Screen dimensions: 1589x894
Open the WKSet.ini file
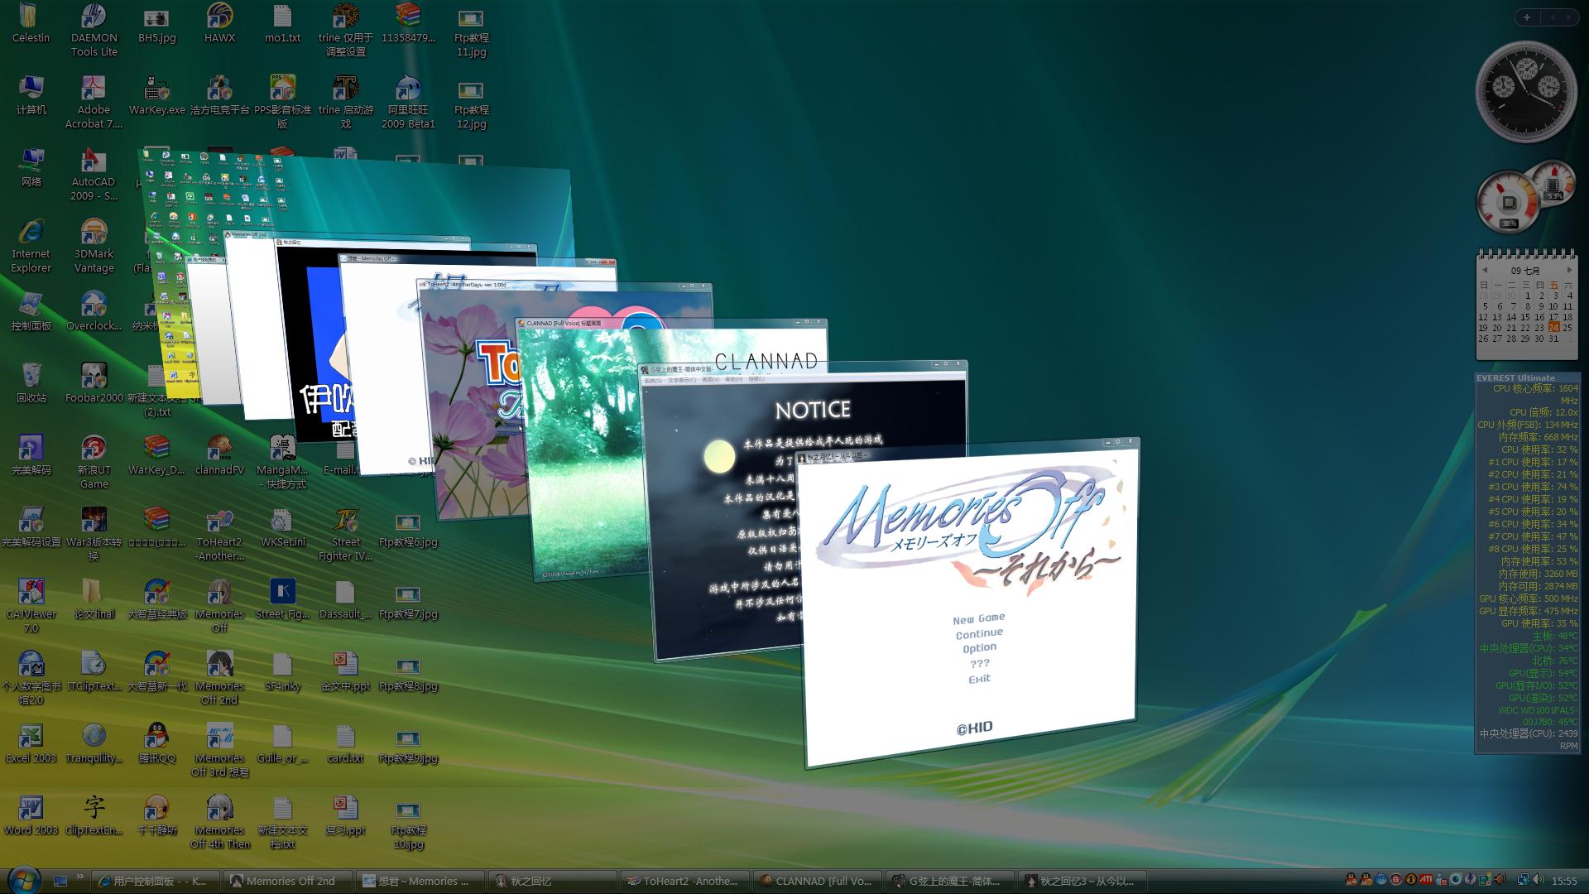(x=282, y=527)
